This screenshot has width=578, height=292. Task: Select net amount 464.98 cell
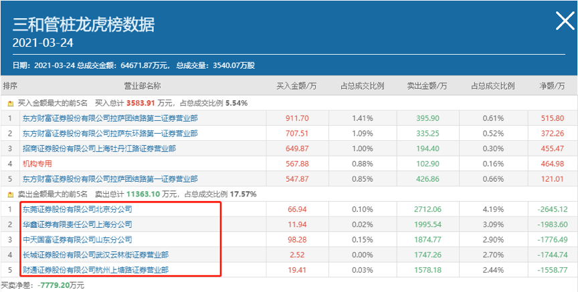point(552,164)
